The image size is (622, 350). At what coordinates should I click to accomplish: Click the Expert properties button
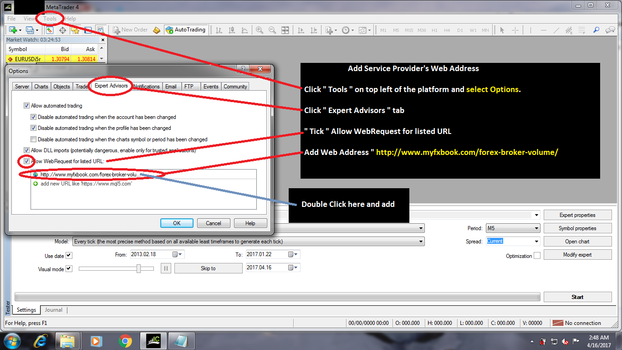click(x=577, y=215)
